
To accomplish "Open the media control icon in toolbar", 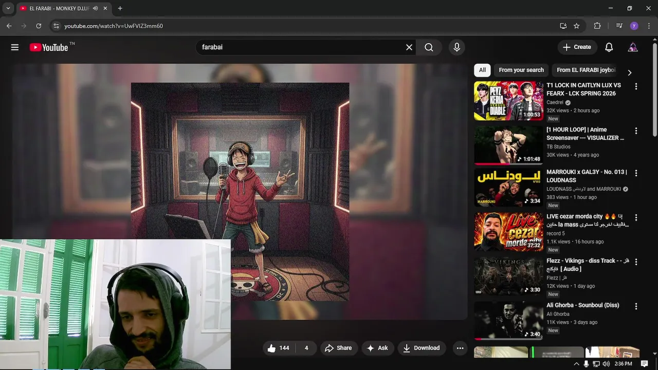I will (x=619, y=26).
